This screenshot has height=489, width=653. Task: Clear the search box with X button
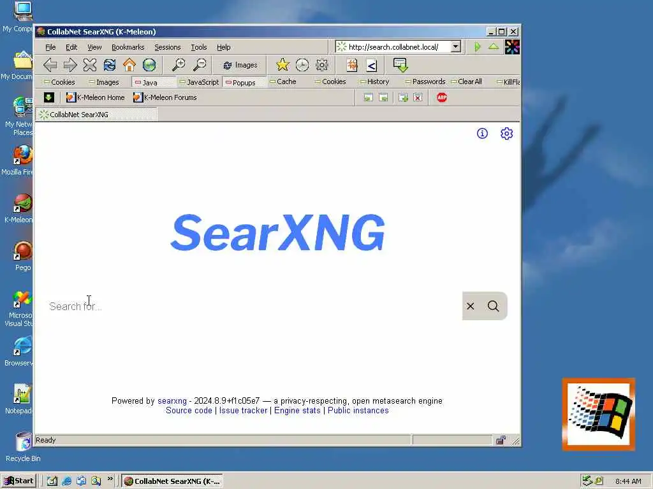(x=471, y=306)
